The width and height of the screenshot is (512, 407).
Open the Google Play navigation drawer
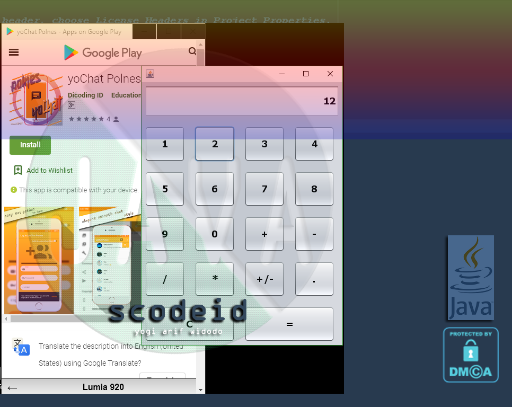click(13, 52)
